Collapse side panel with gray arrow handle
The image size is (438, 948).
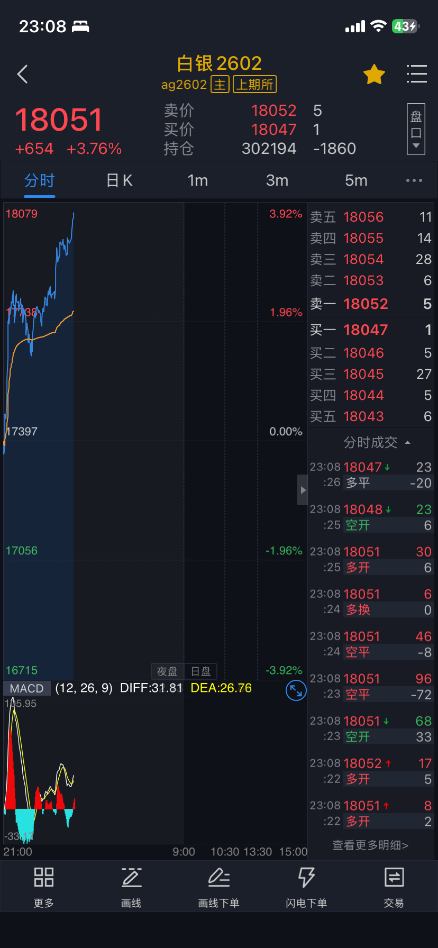(x=303, y=490)
